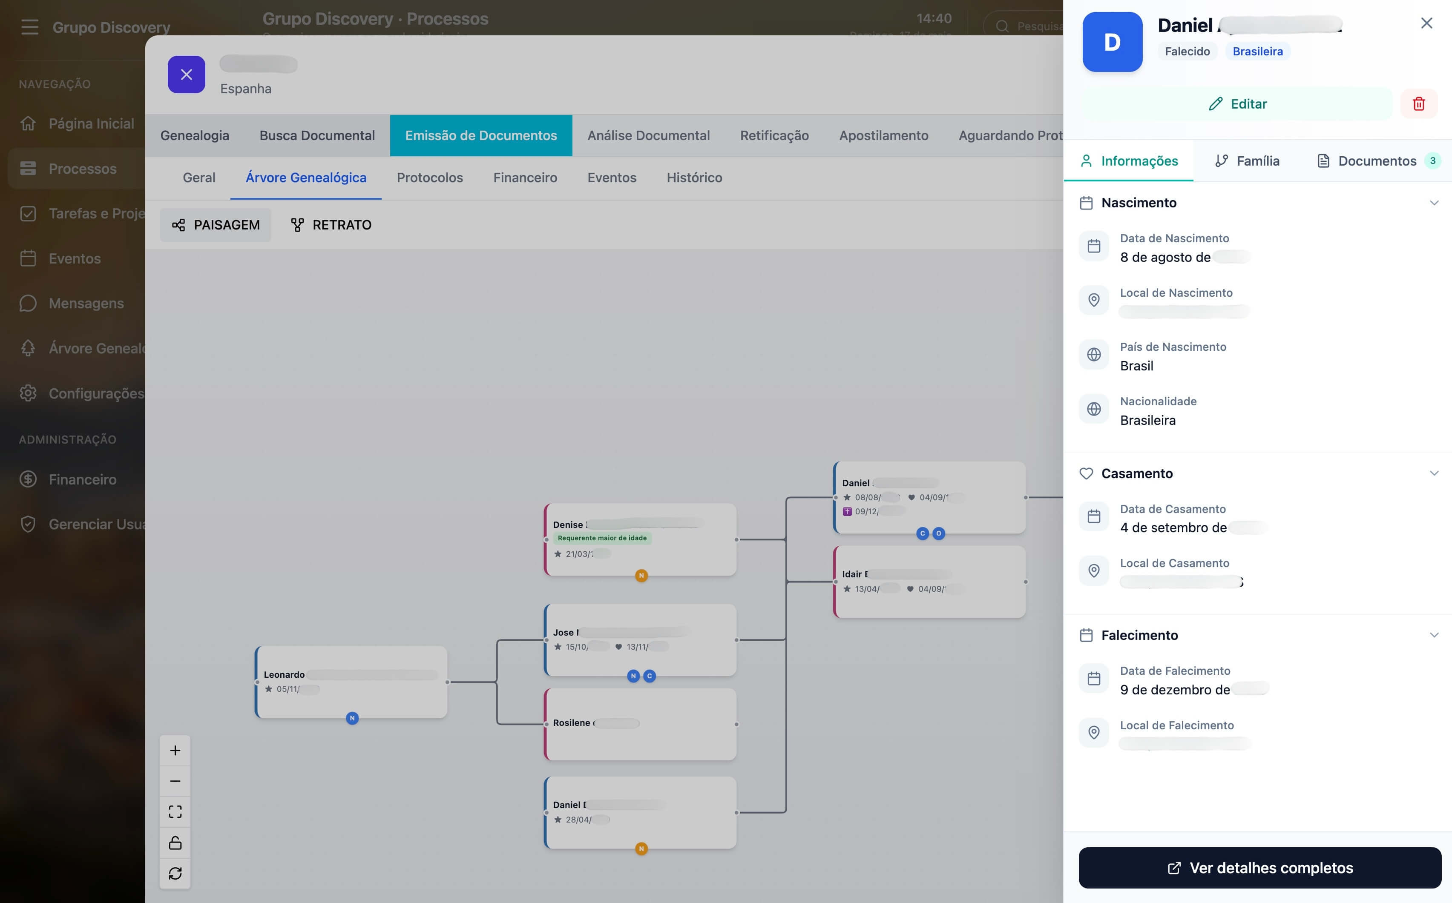Select the Informações tab in side panel
Image resolution: width=1452 pixels, height=903 pixels.
tap(1129, 161)
